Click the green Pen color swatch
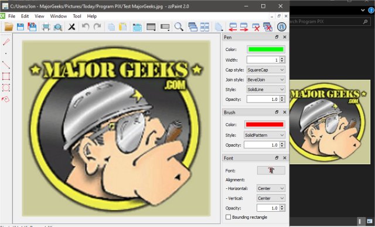 [x=266, y=49]
